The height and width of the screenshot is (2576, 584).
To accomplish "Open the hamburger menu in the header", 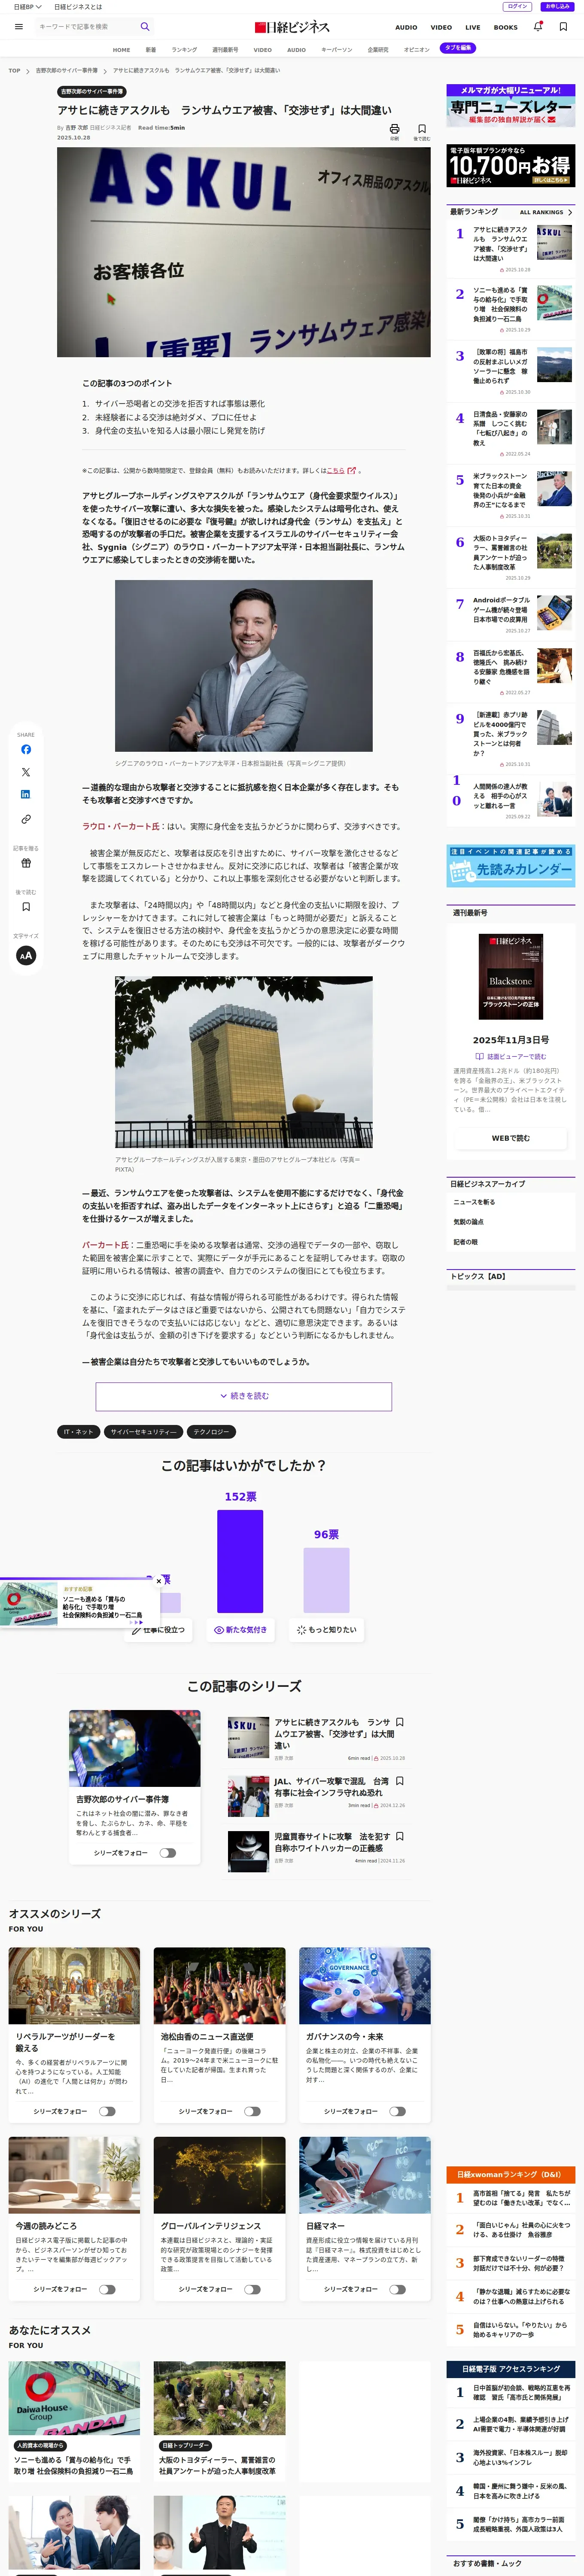I will click(x=19, y=27).
